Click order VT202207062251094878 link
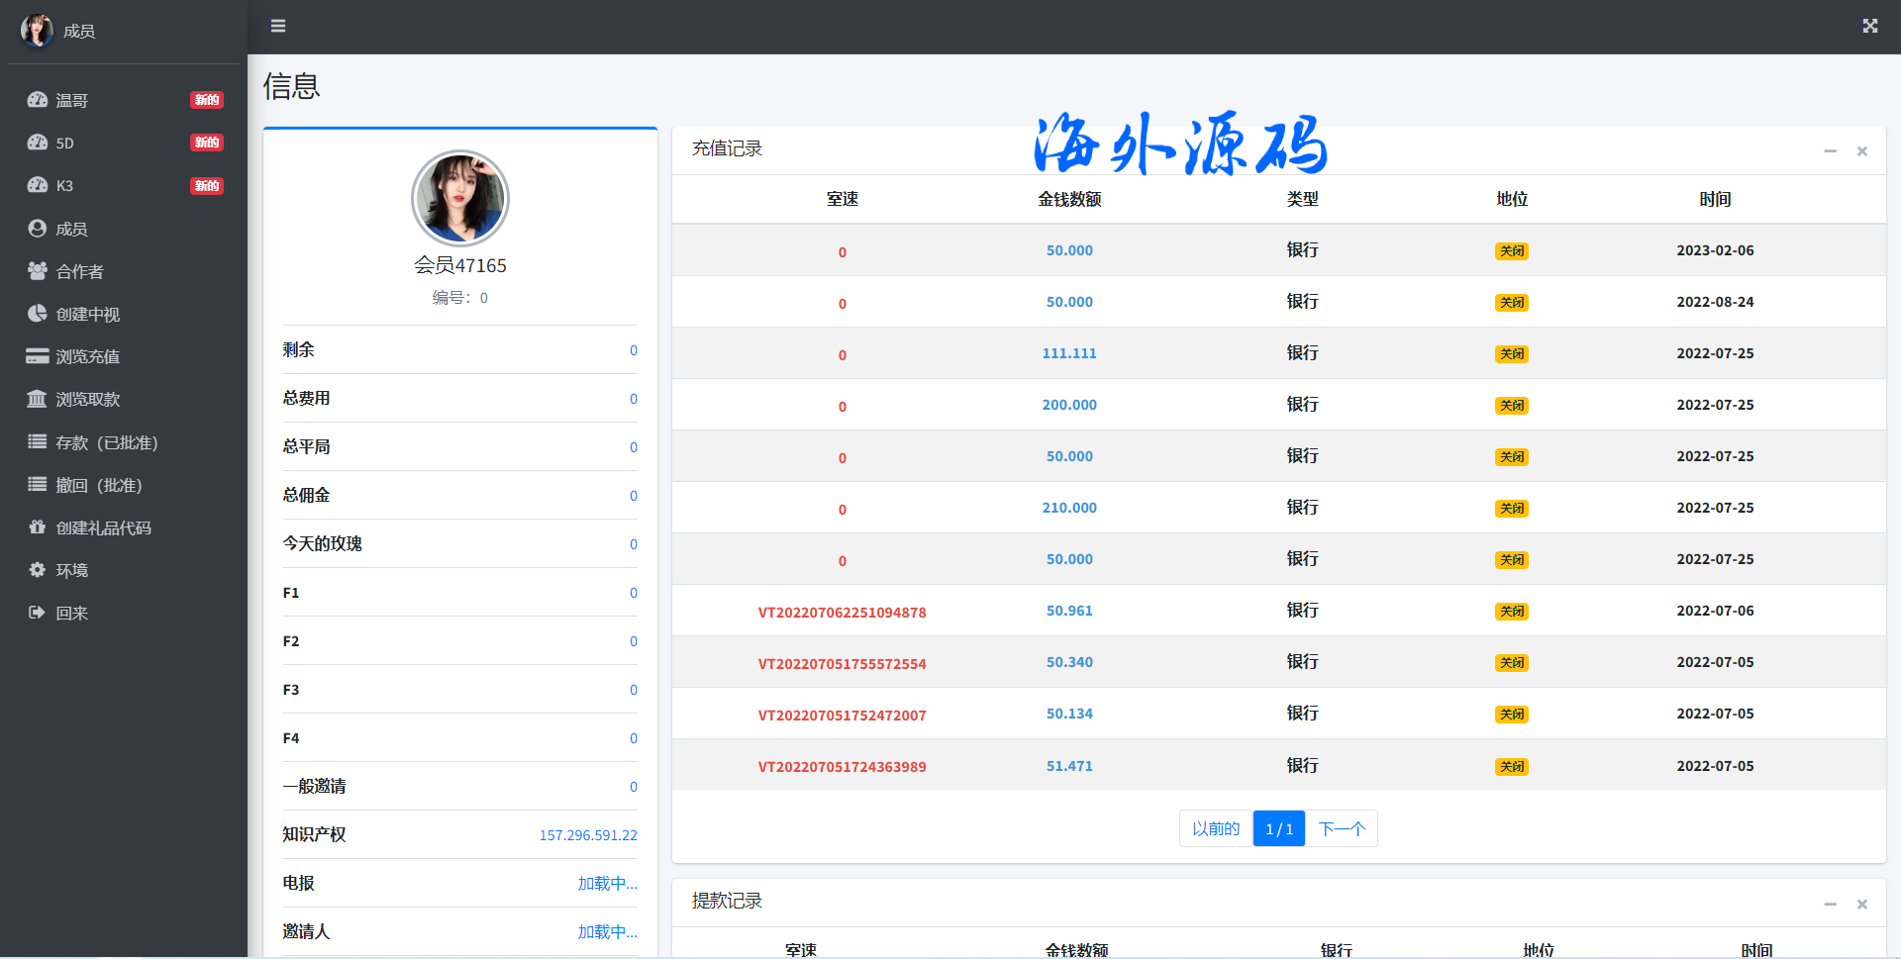The height and width of the screenshot is (959, 1901). point(842,613)
